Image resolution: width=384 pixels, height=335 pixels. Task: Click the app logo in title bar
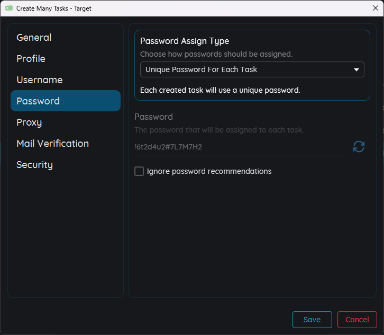[8, 8]
